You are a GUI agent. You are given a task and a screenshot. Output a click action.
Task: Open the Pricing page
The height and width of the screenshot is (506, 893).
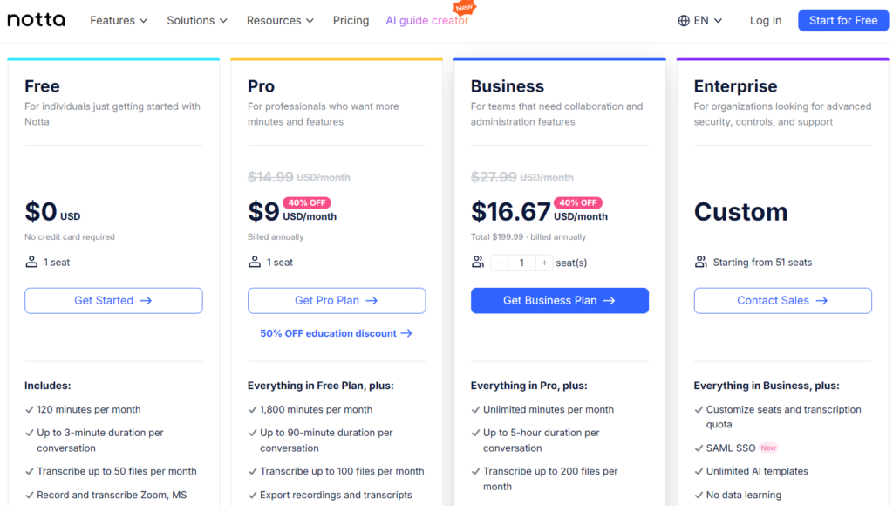[351, 21]
